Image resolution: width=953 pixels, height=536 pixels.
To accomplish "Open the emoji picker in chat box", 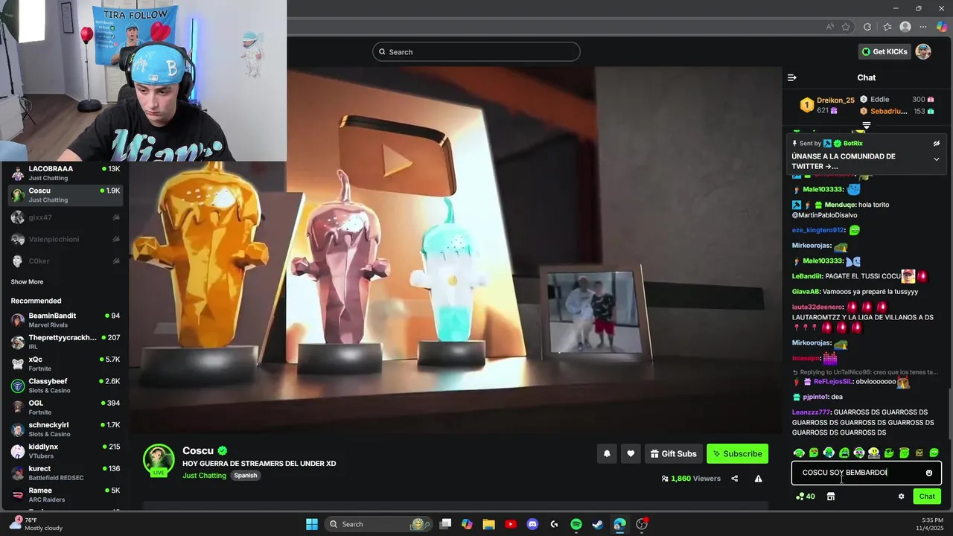I will tap(929, 473).
